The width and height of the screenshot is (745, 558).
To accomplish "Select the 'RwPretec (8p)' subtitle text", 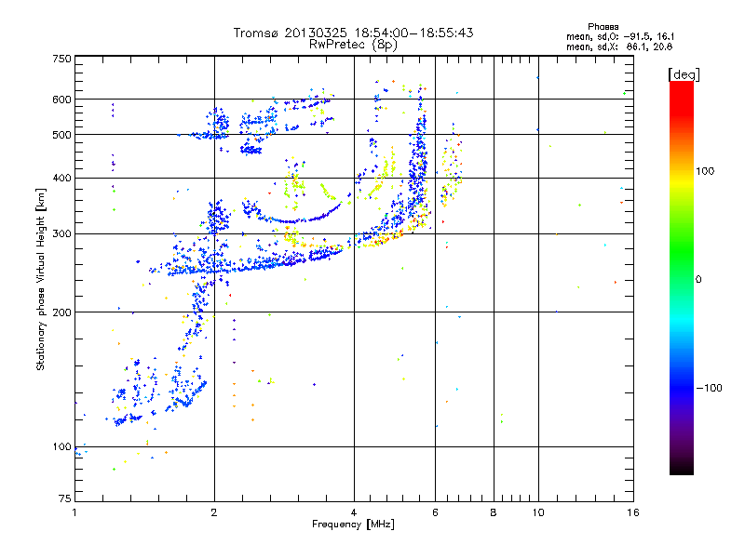I will (353, 45).
